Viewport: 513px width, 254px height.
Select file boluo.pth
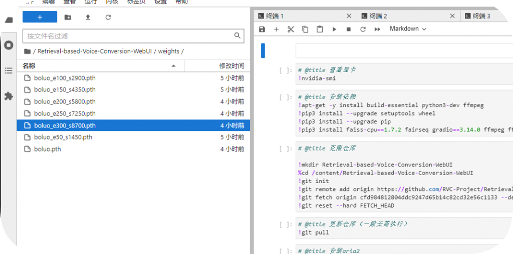(x=133, y=149)
